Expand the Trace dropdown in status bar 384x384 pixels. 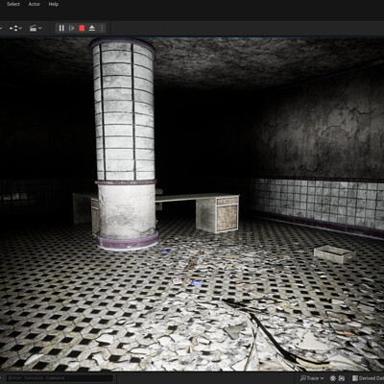(x=312, y=378)
